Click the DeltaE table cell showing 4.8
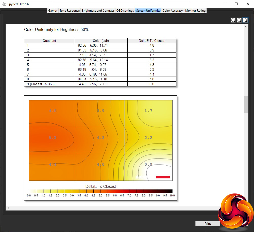This screenshot has height=232, width=254. [152, 45]
